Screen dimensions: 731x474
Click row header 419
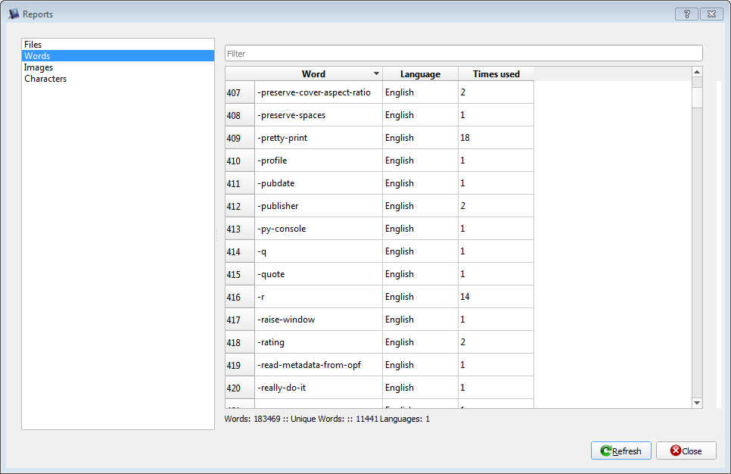pyautogui.click(x=240, y=365)
